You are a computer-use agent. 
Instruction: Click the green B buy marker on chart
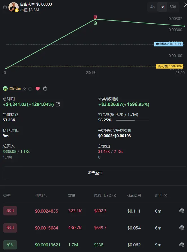click(95, 23)
